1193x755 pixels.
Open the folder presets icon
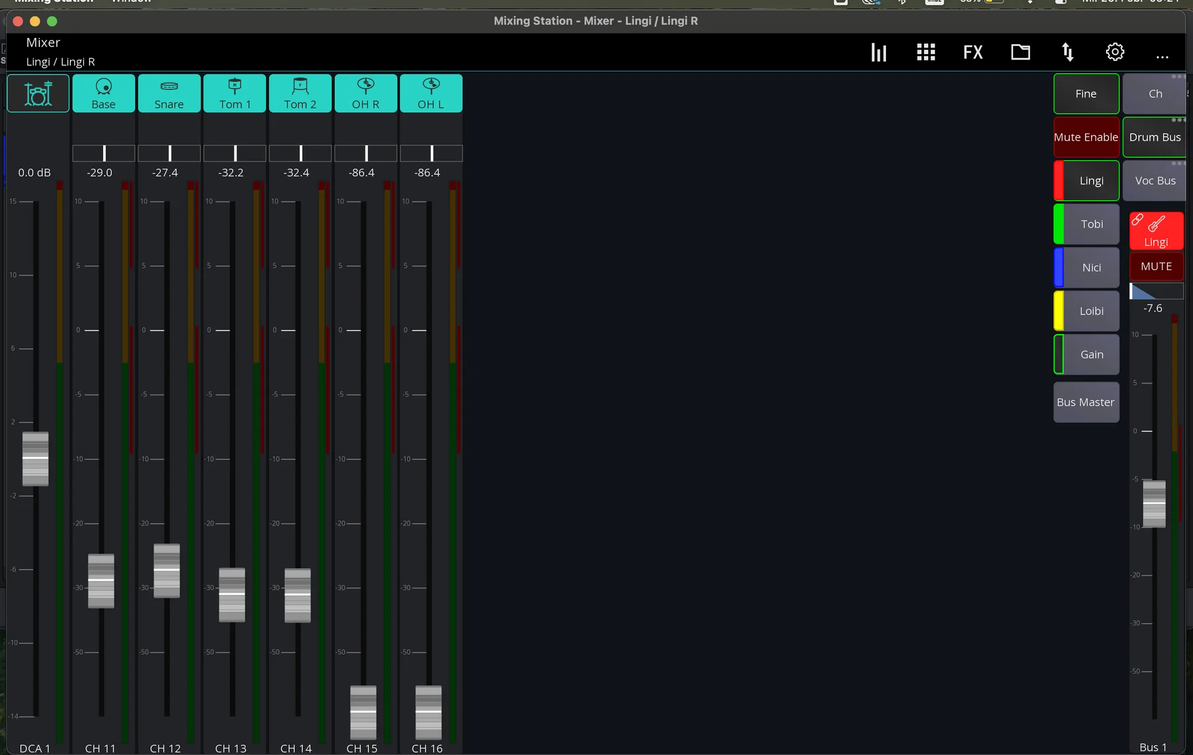pyautogui.click(x=1020, y=52)
